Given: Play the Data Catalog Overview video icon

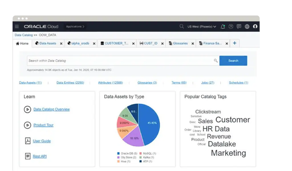Looking at the screenshot, I should tap(27, 109).
